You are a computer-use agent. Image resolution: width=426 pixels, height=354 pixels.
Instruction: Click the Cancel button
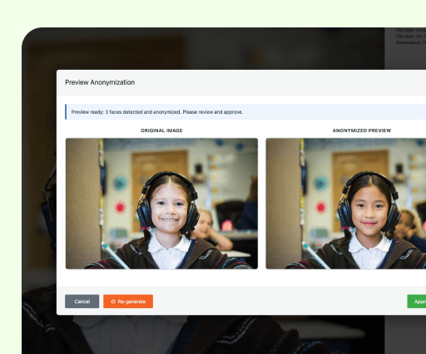tap(82, 302)
